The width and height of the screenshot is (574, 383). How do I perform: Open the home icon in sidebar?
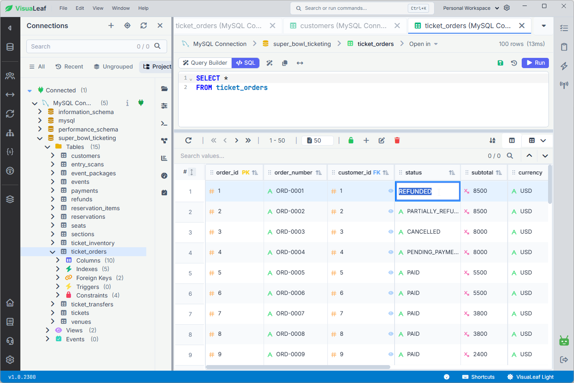tap(10, 303)
